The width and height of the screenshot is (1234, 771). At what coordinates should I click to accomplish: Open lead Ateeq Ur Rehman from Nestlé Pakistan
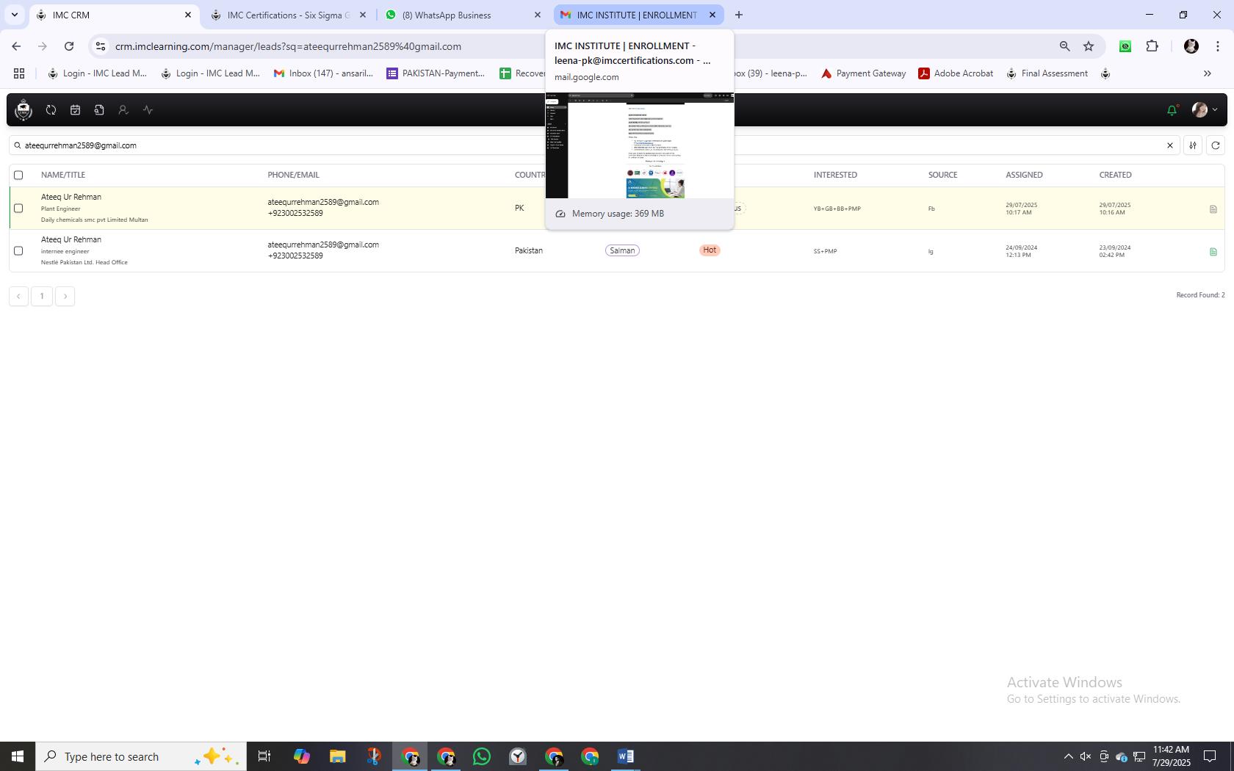(71, 239)
